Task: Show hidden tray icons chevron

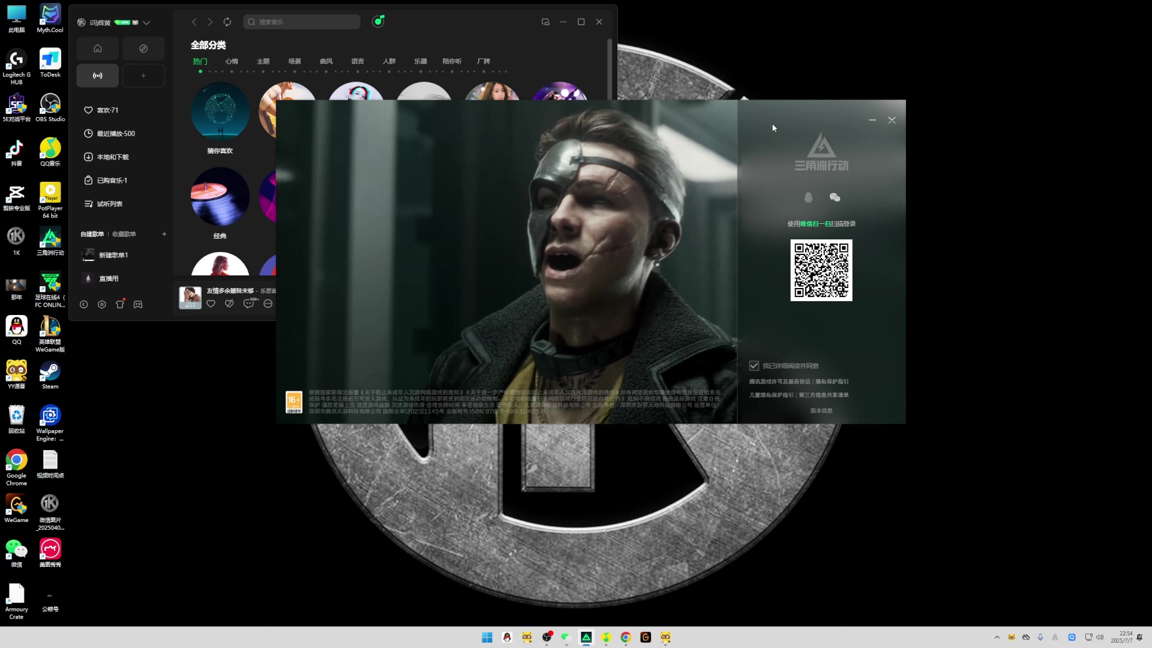Action: pos(997,637)
